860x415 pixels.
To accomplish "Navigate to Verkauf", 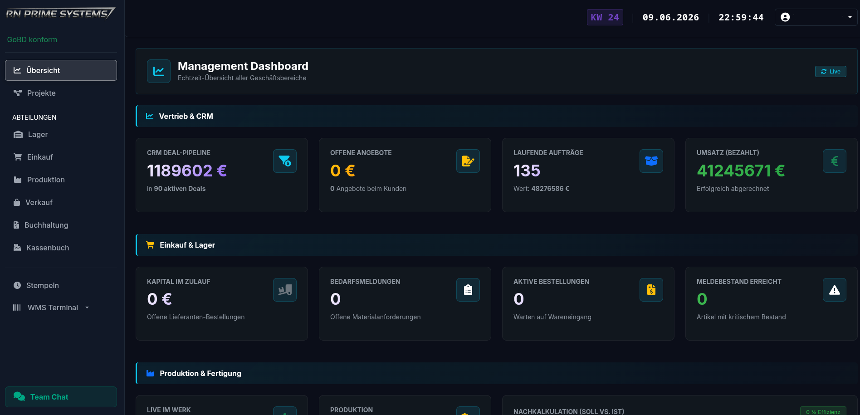I will pyautogui.click(x=61, y=202).
